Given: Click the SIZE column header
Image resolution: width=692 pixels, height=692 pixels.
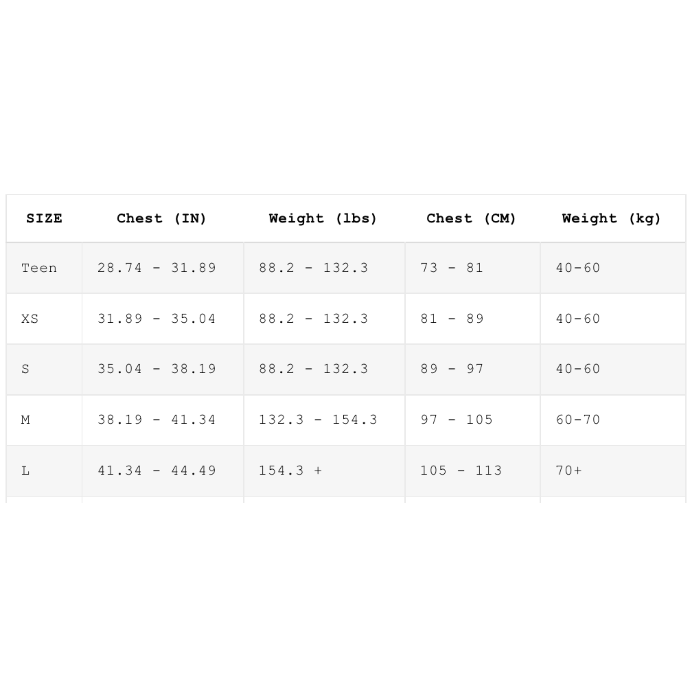Looking at the screenshot, I should click(x=44, y=218).
